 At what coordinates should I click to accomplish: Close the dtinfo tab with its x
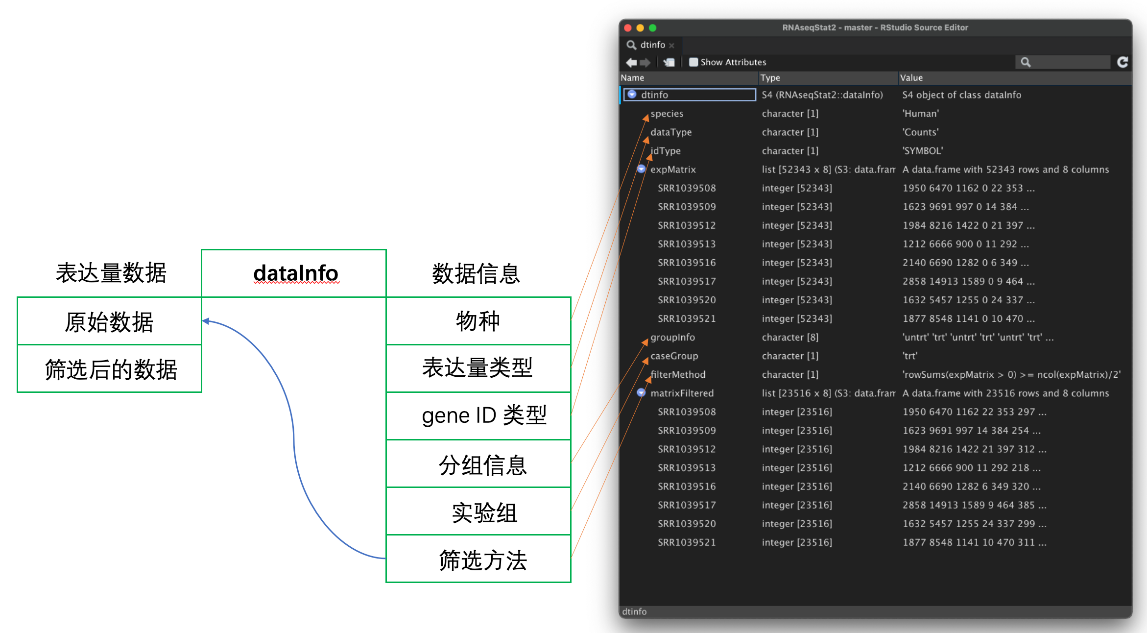pyautogui.click(x=671, y=46)
